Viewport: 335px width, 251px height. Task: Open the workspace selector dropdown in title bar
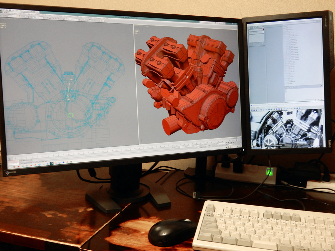31,12
